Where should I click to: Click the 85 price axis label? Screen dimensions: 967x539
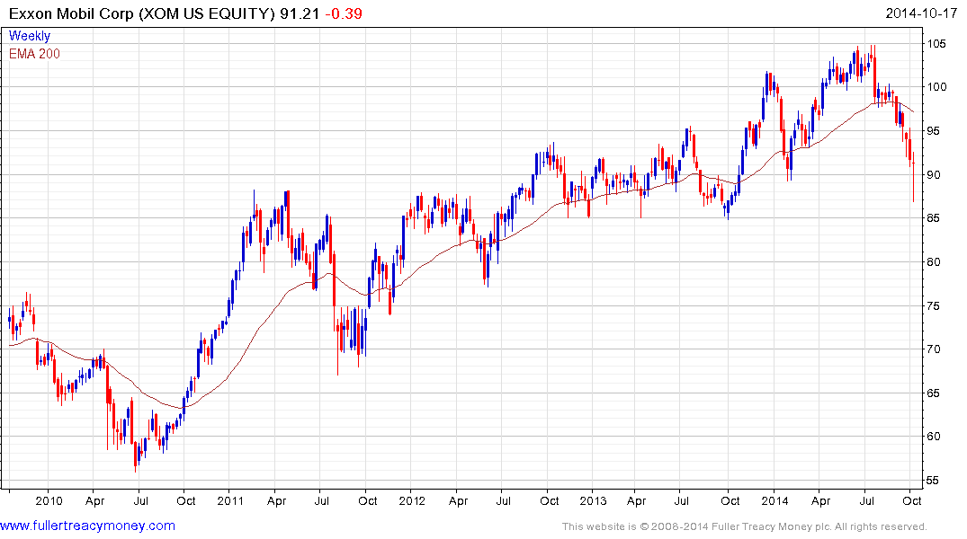point(934,218)
